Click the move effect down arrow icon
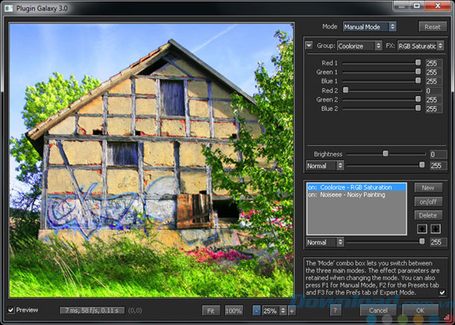 click(436, 228)
